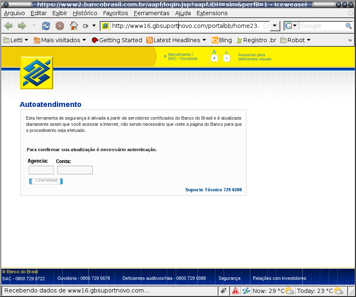The width and height of the screenshot is (356, 297).
Task: Open the Favoritos menu
Action: [x=116, y=13]
